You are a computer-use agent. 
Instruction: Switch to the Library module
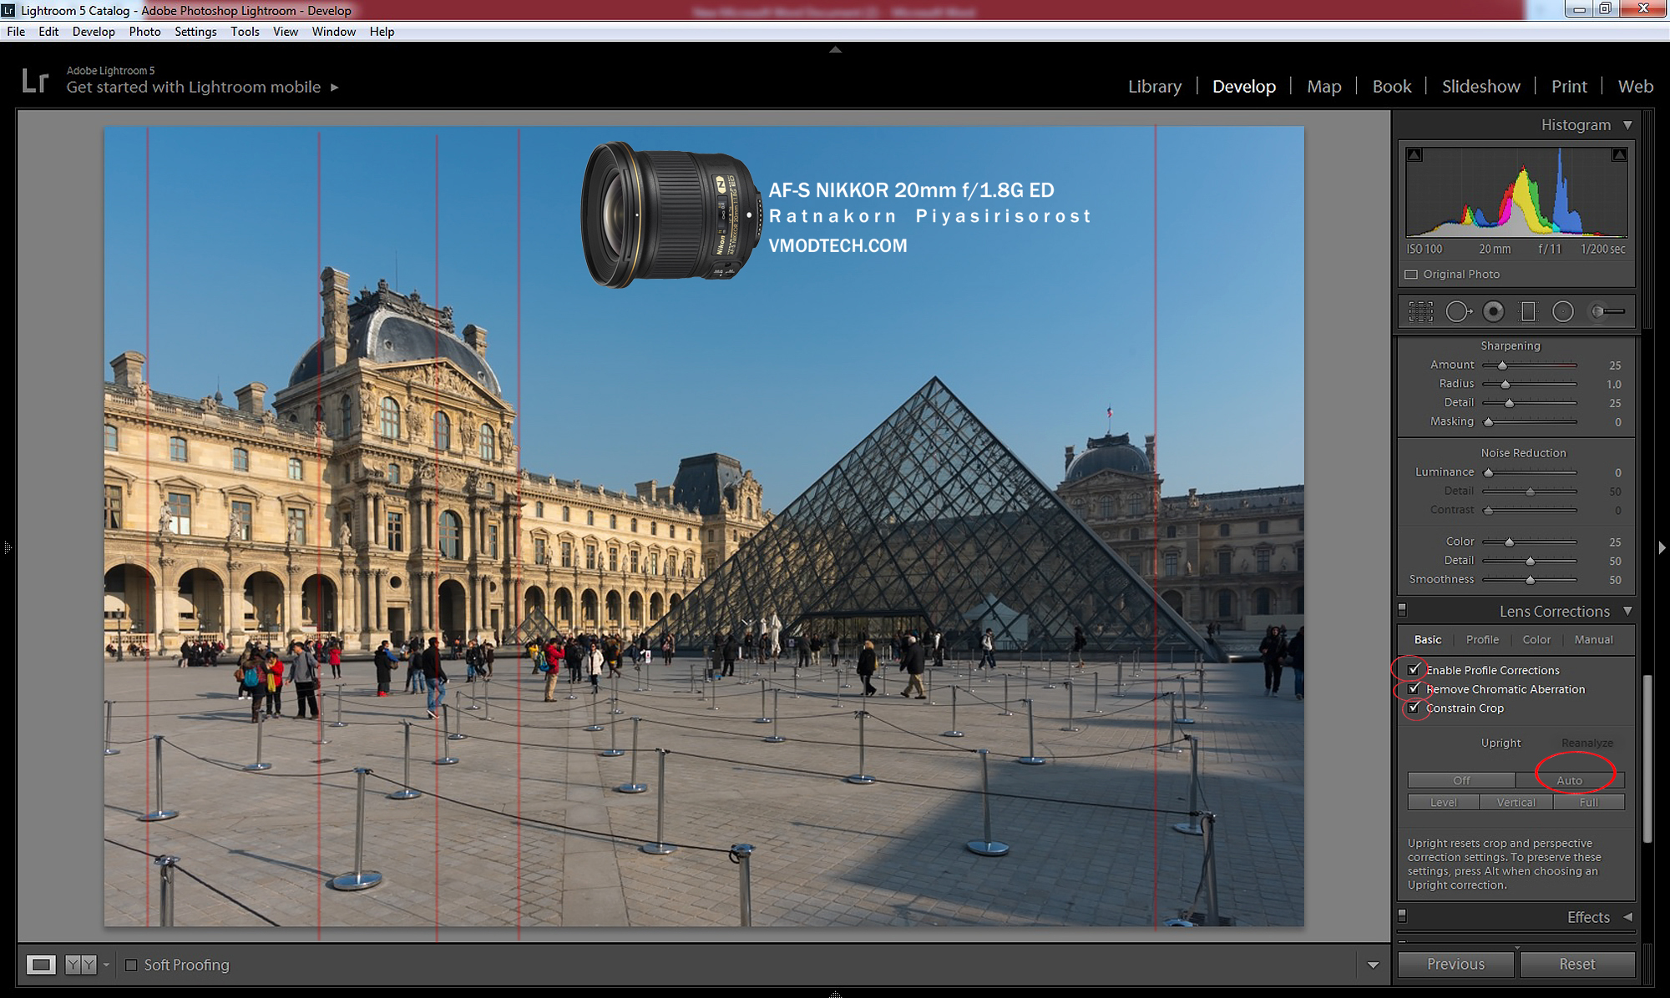tap(1154, 87)
